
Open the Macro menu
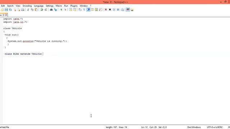(59, 6)
